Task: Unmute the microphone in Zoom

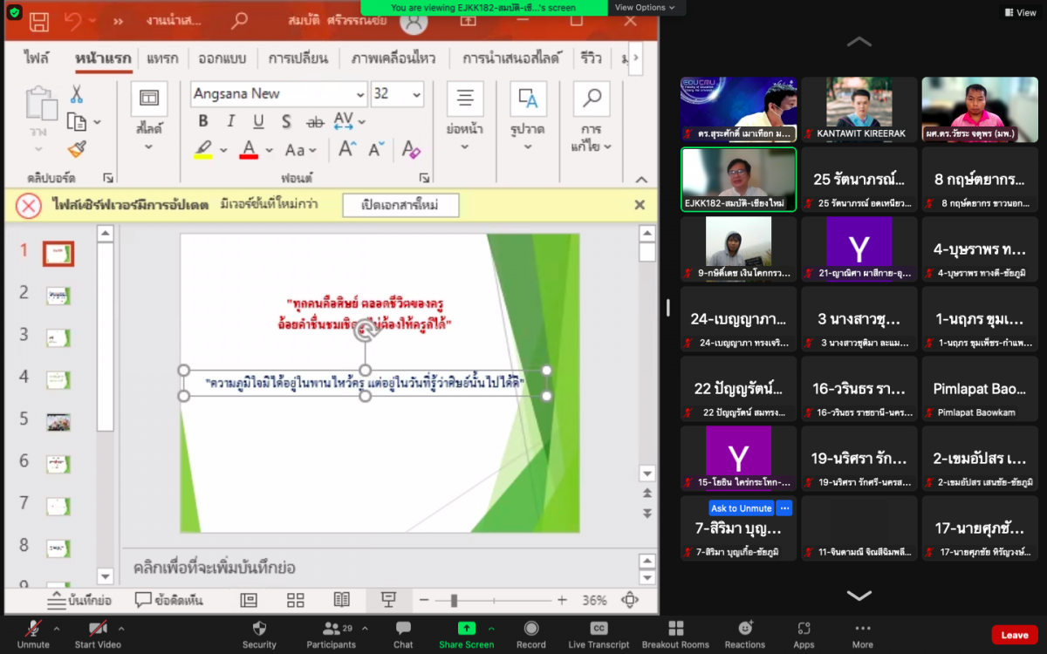Action: pyautogui.click(x=33, y=634)
